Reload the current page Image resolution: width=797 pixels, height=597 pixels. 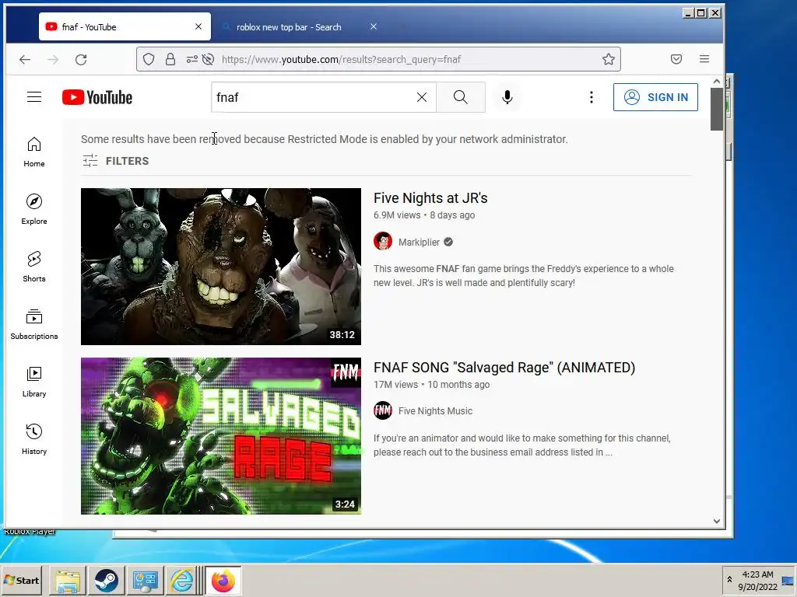click(81, 59)
